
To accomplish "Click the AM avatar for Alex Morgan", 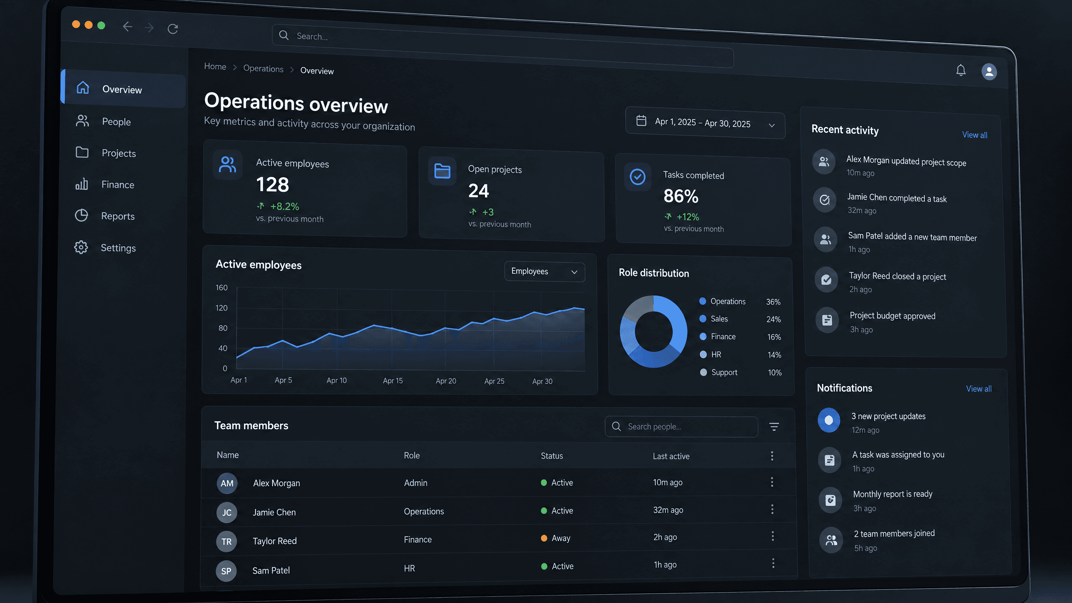I will (227, 483).
